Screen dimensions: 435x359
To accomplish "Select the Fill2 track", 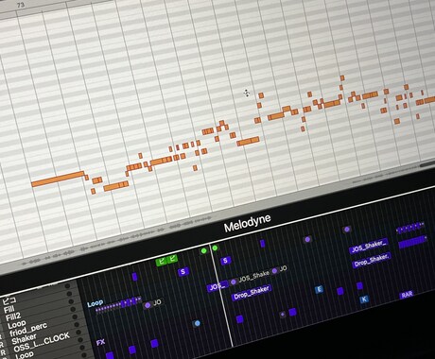I will 13,316.
